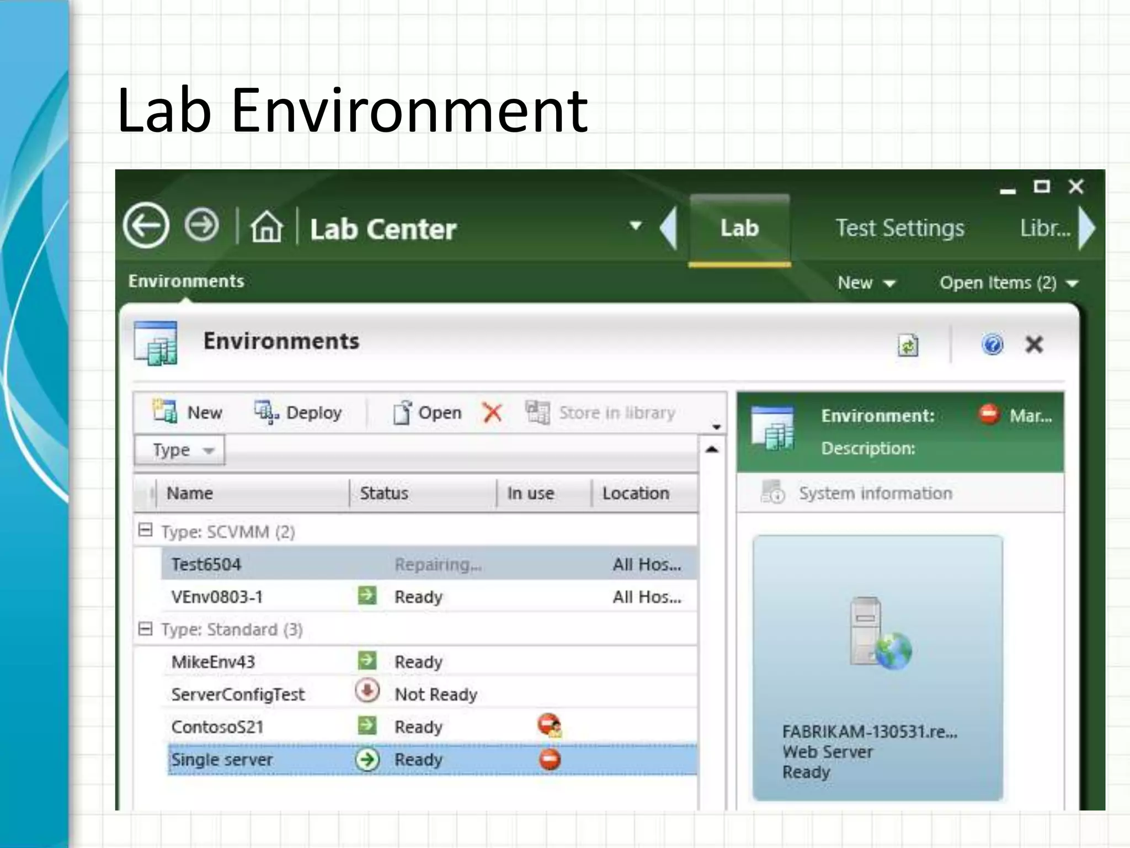Screen dimensions: 1130x848
Task: Go to home via house icon
Action: tap(266, 227)
